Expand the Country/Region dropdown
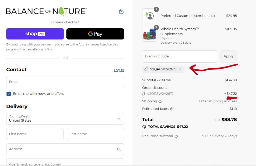 click(65, 119)
